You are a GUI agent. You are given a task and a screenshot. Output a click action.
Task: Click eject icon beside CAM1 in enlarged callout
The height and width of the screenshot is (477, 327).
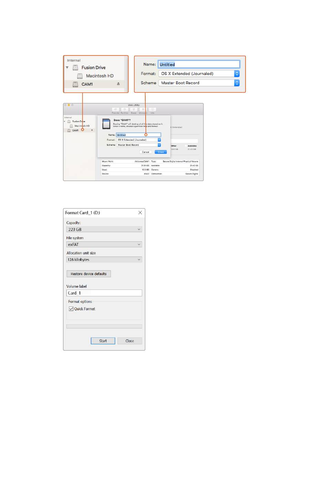[x=118, y=84]
